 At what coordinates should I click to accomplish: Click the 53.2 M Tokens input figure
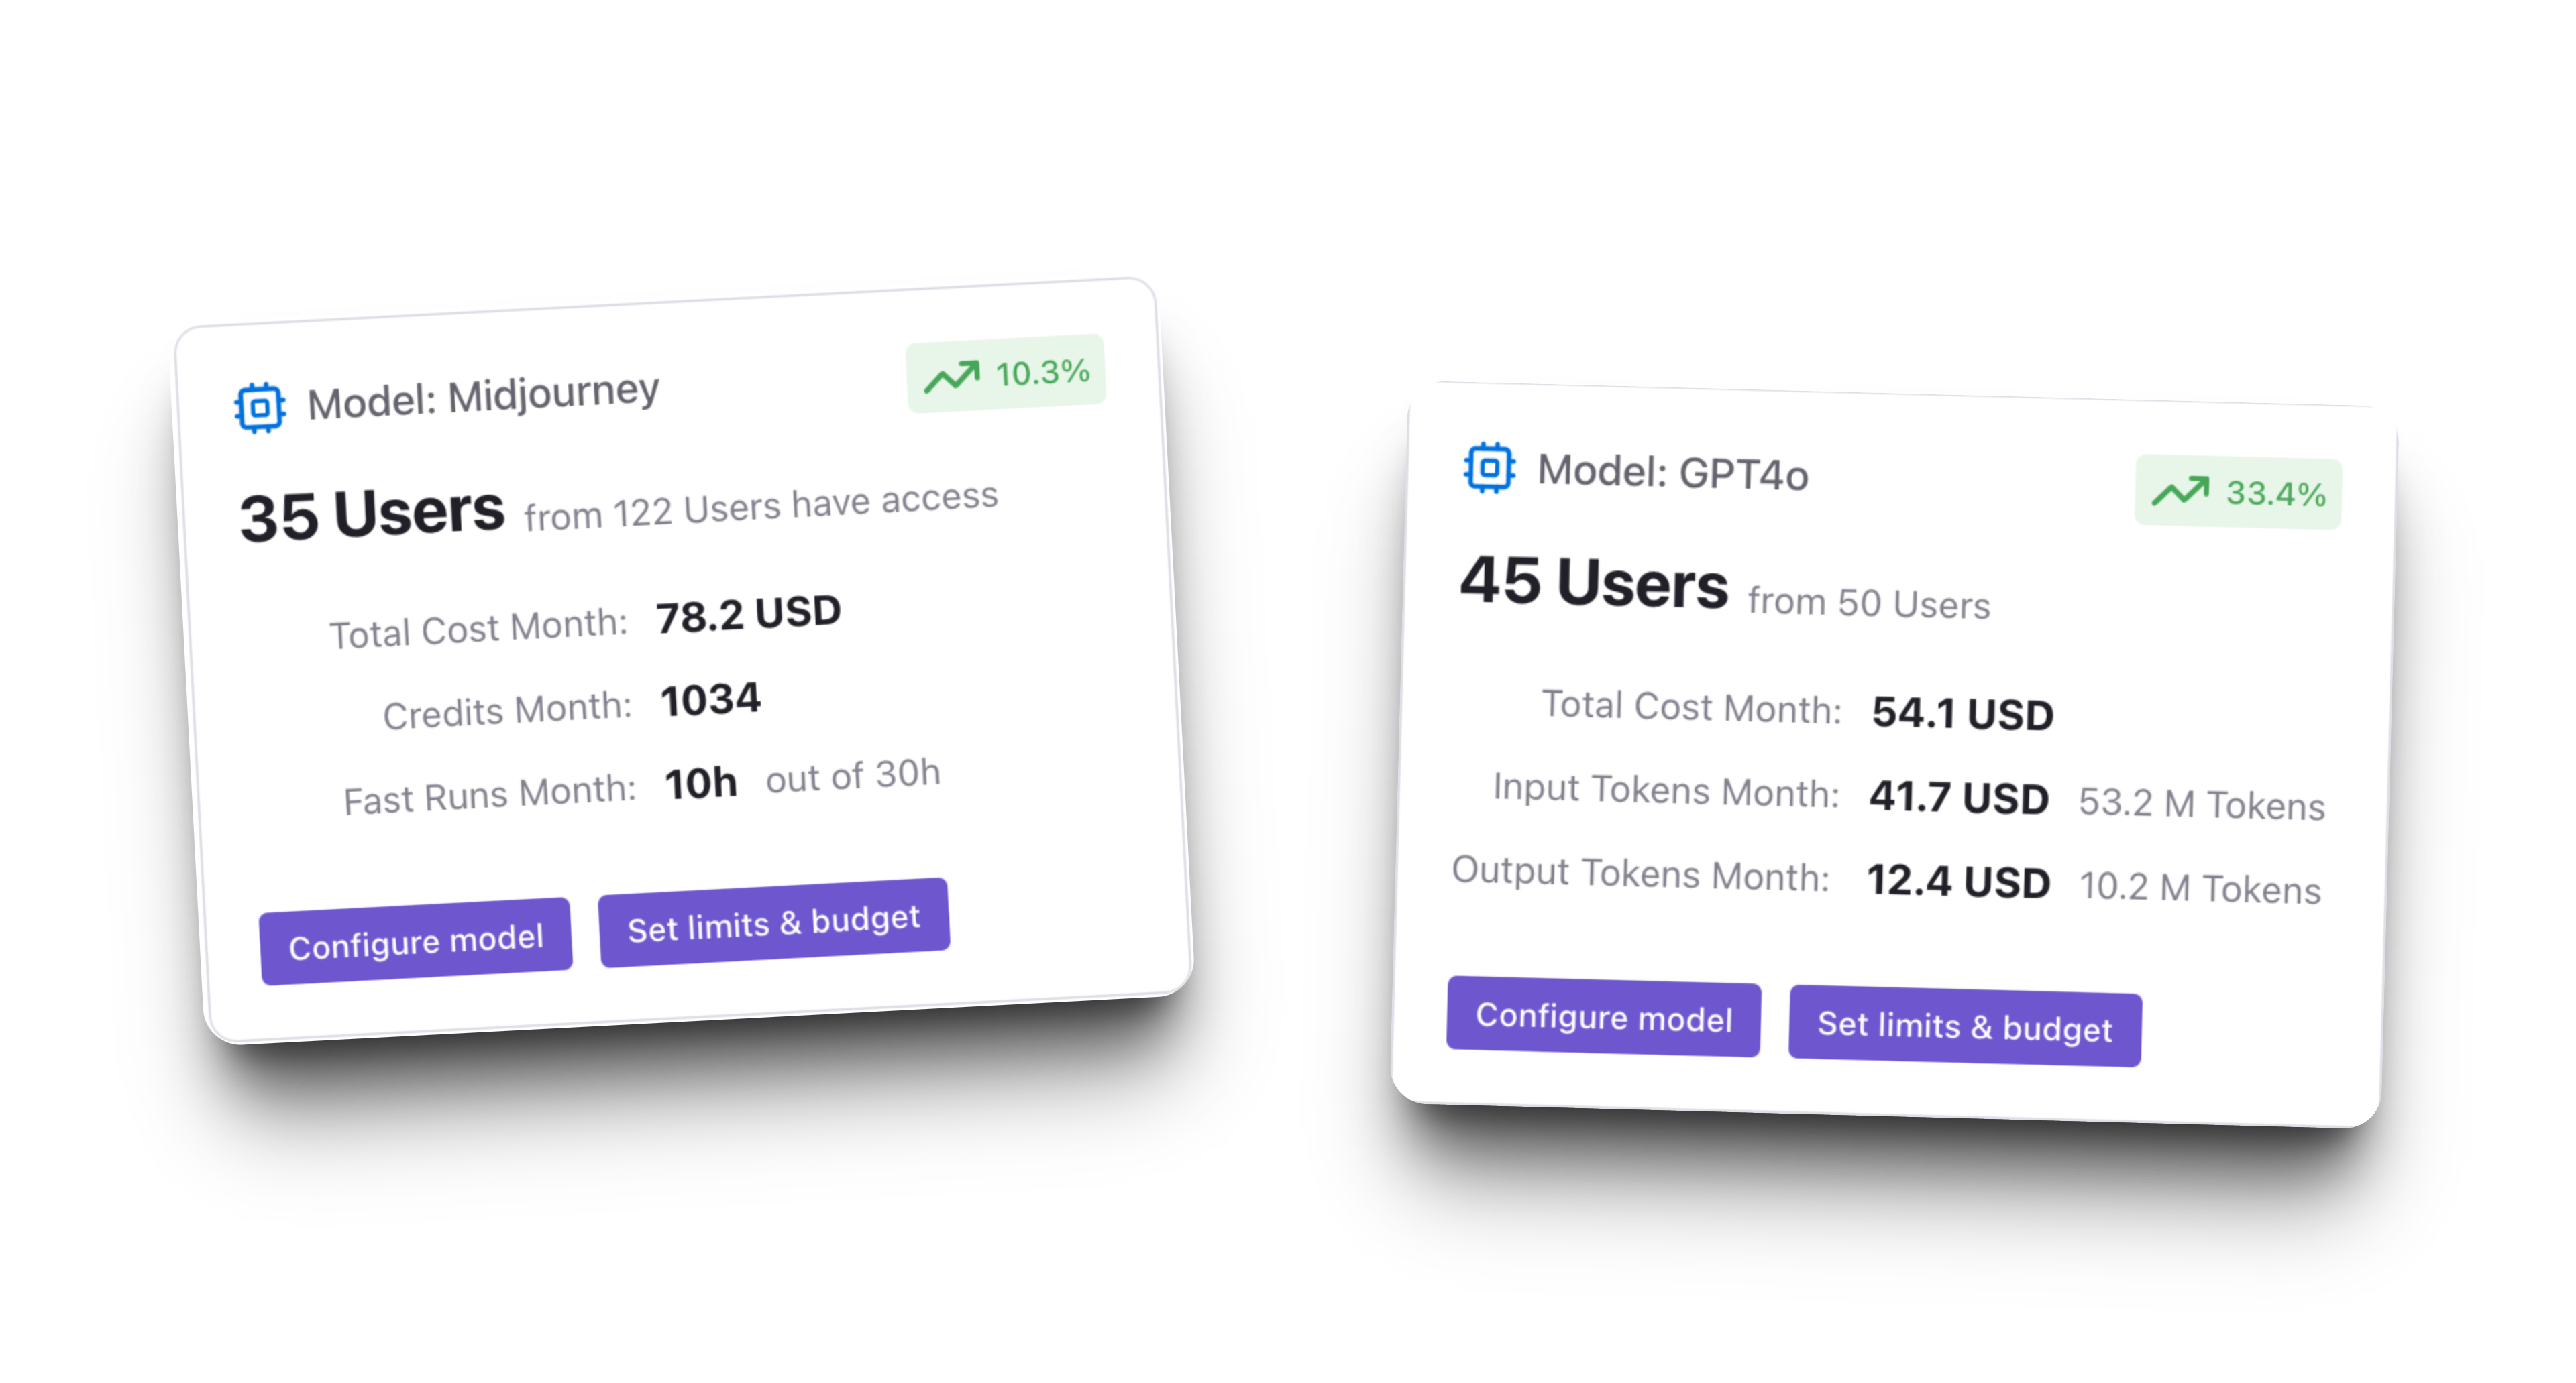[x=2202, y=803]
